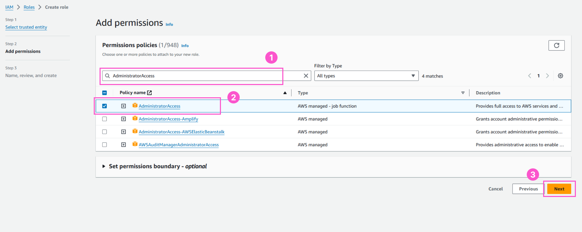Uncheck the AdministratorAccess policy checkbox

click(x=105, y=106)
